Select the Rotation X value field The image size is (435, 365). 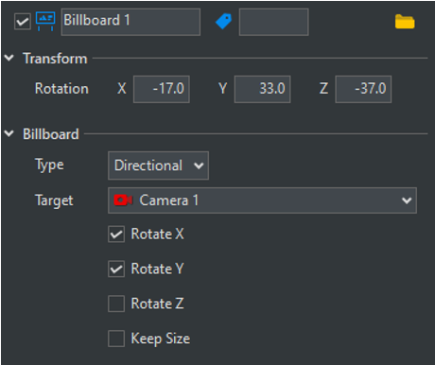162,89
